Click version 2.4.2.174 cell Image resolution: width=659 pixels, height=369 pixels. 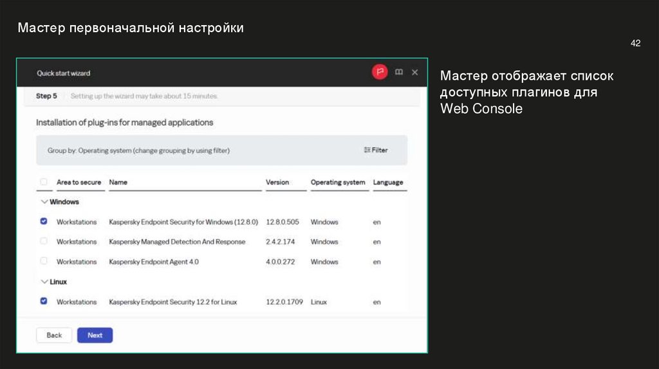(281, 242)
